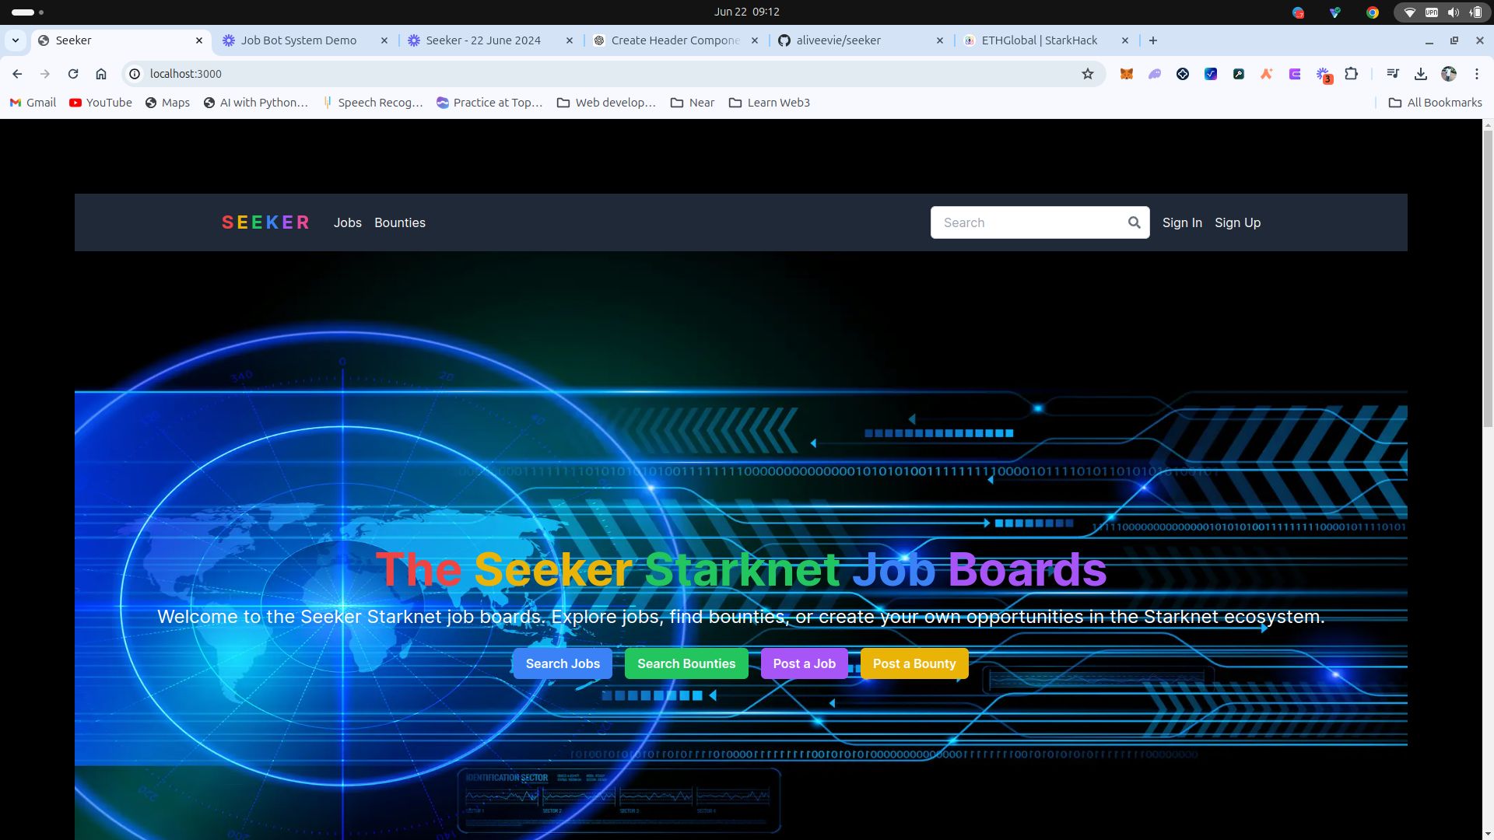The image size is (1494, 840).
Task: Click the browser home icon
Action: [101, 74]
